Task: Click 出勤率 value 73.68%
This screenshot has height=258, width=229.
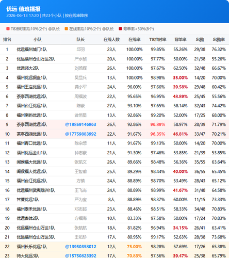Action: pyautogui.click(x=219, y=237)
